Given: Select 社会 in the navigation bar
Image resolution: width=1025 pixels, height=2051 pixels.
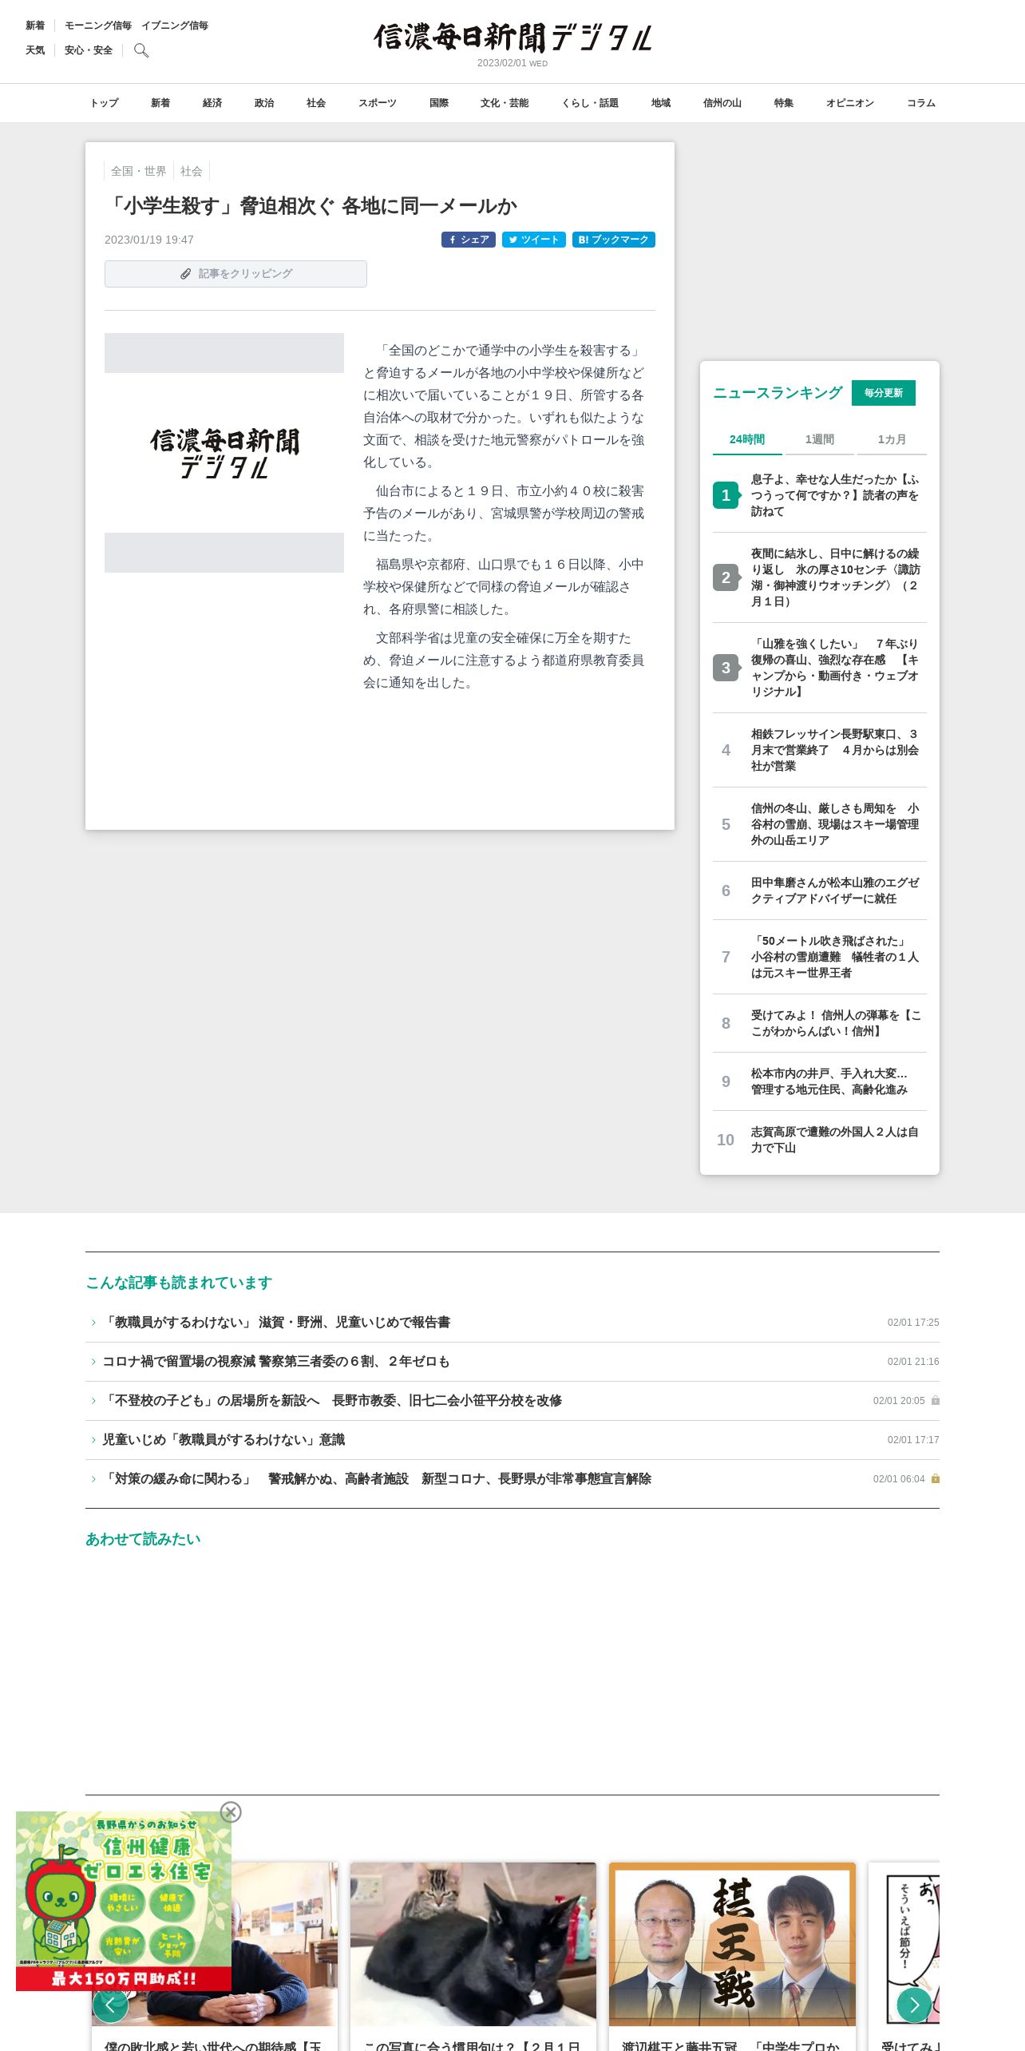Looking at the screenshot, I should 316,103.
